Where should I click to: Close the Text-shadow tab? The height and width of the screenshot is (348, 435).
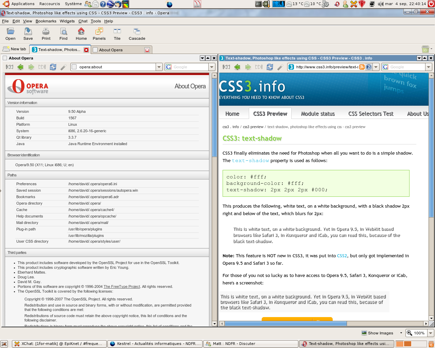click(x=86, y=50)
